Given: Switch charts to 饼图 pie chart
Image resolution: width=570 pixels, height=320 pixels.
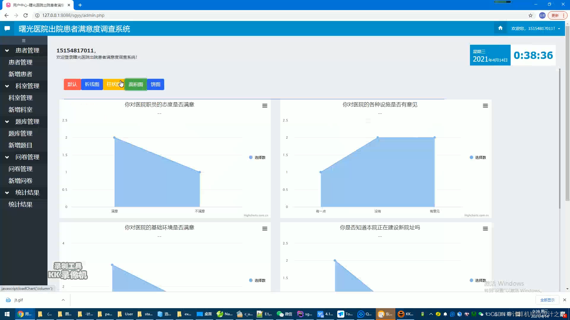Looking at the screenshot, I should pos(156,84).
